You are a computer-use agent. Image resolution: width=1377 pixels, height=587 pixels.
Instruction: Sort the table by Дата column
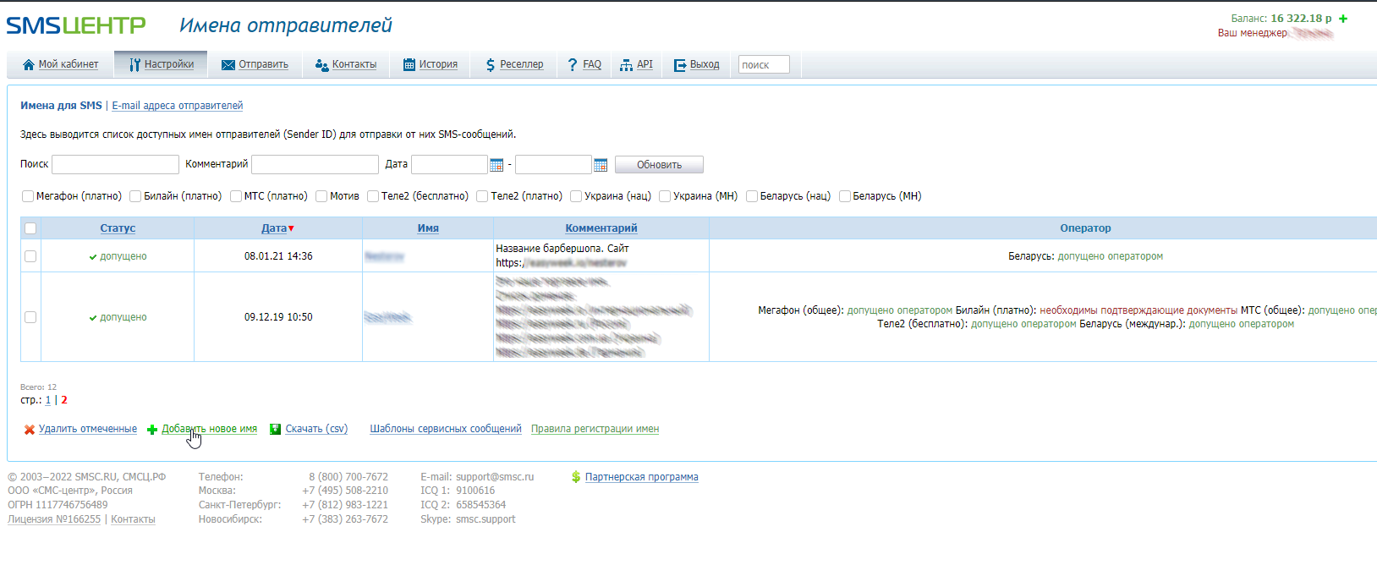274,228
